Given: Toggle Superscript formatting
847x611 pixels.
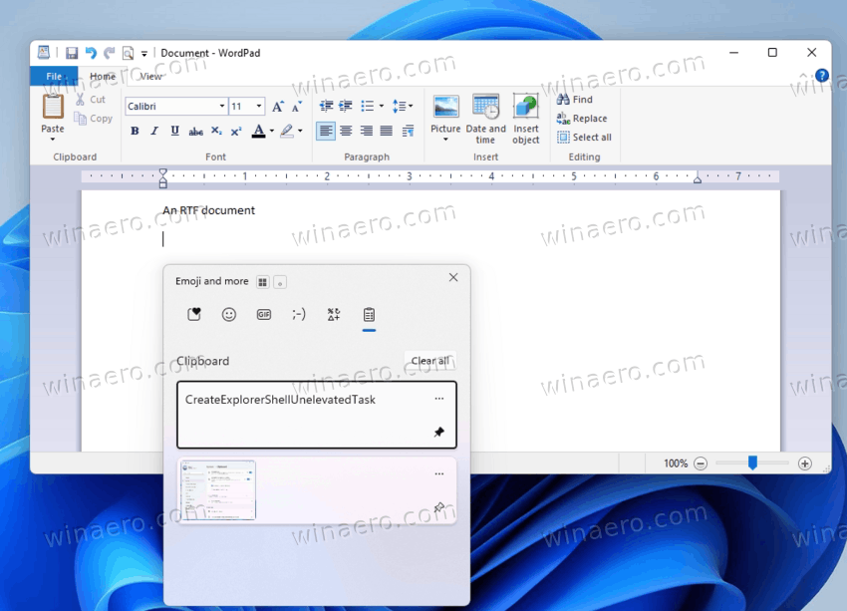Looking at the screenshot, I should [x=236, y=132].
